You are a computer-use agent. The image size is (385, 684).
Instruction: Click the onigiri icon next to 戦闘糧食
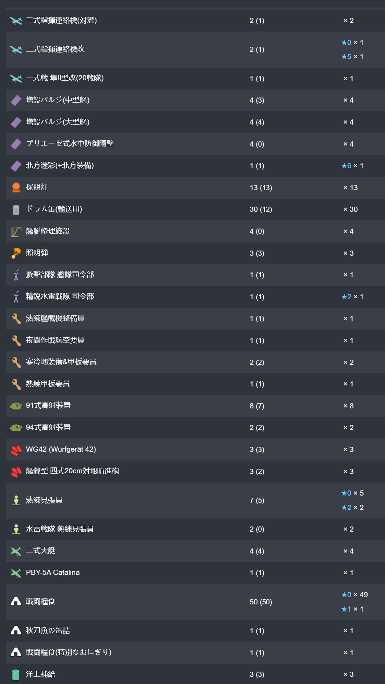pyautogui.click(x=16, y=602)
